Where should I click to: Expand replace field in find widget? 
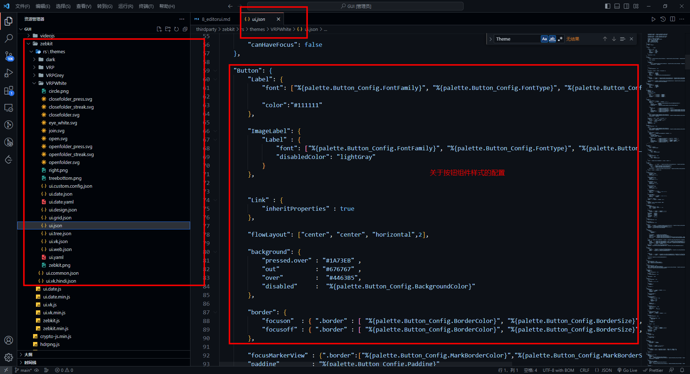point(491,39)
